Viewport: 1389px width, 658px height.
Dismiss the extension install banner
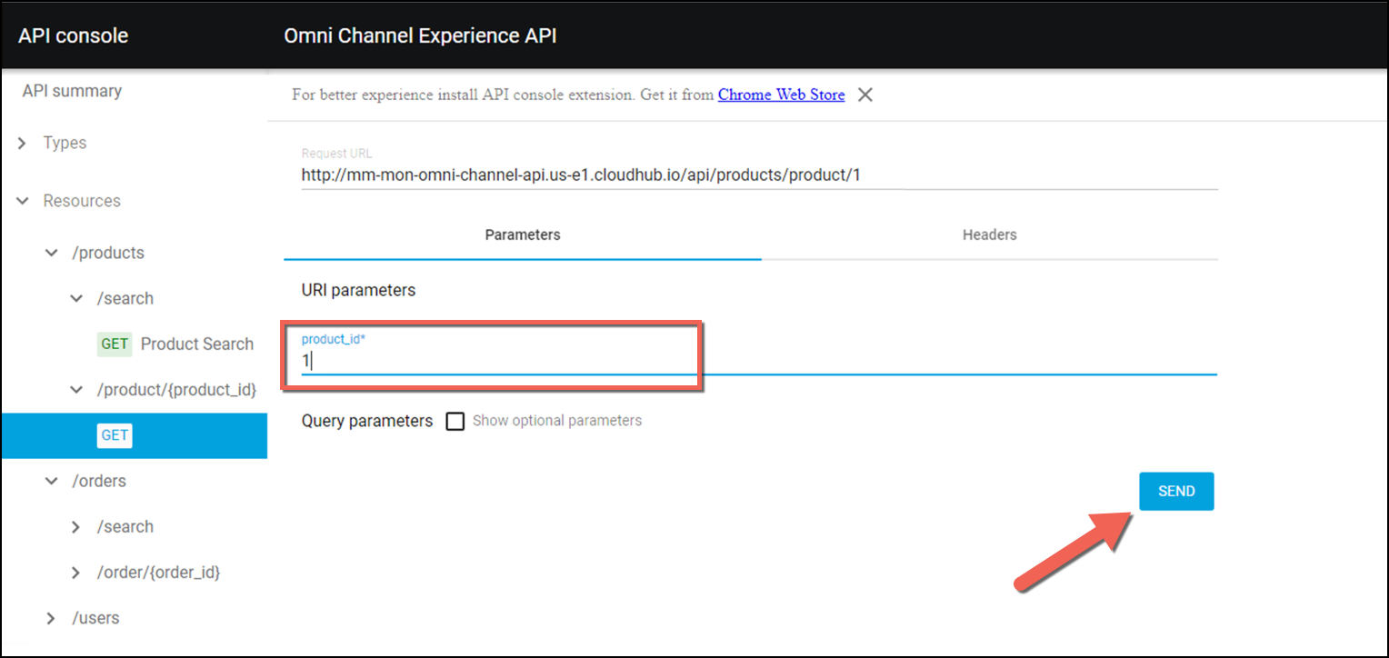tap(865, 95)
